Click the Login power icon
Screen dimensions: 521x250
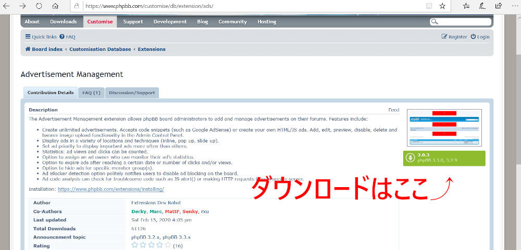click(x=473, y=36)
